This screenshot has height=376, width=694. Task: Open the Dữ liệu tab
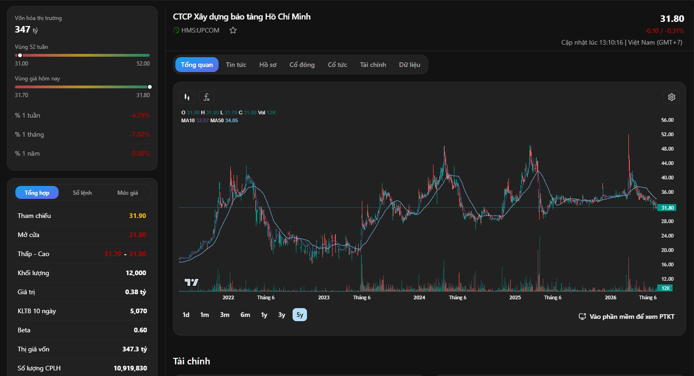point(409,65)
